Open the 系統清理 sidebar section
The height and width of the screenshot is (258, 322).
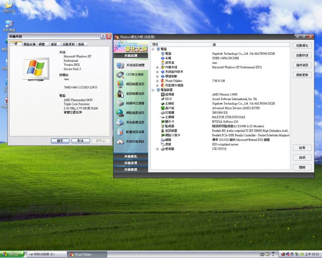pyautogui.click(x=131, y=163)
